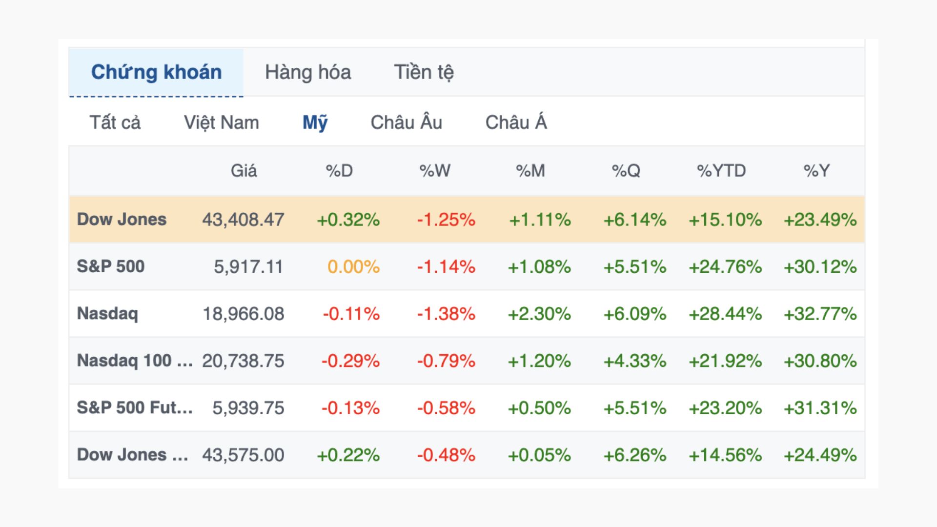Open the Dow Jones … futures row
Image resolution: width=937 pixels, height=527 pixels.
click(x=467, y=455)
